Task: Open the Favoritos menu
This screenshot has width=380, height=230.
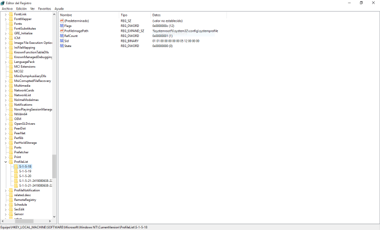Action: [x=44, y=8]
